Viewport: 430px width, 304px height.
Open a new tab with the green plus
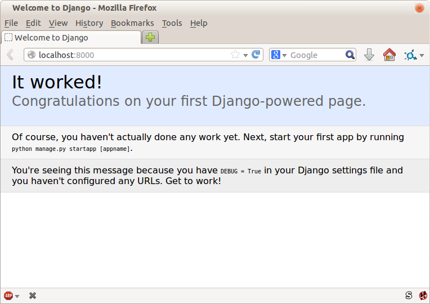tap(150, 37)
